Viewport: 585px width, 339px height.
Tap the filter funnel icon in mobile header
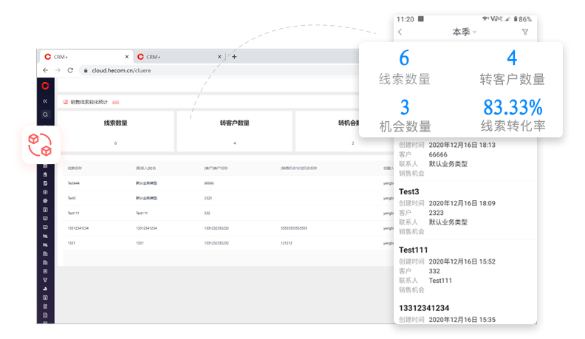[525, 32]
